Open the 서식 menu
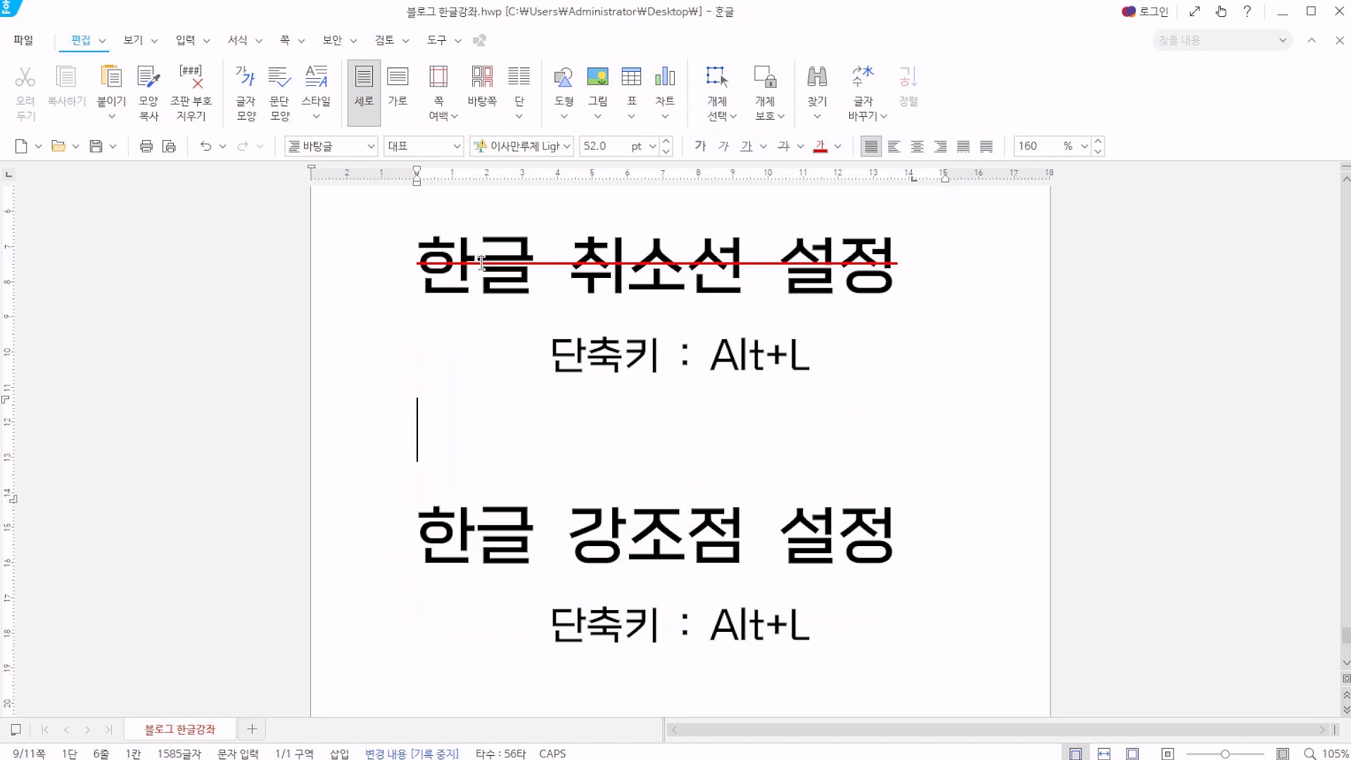Screen dimensions: 1351x760 click(238, 40)
